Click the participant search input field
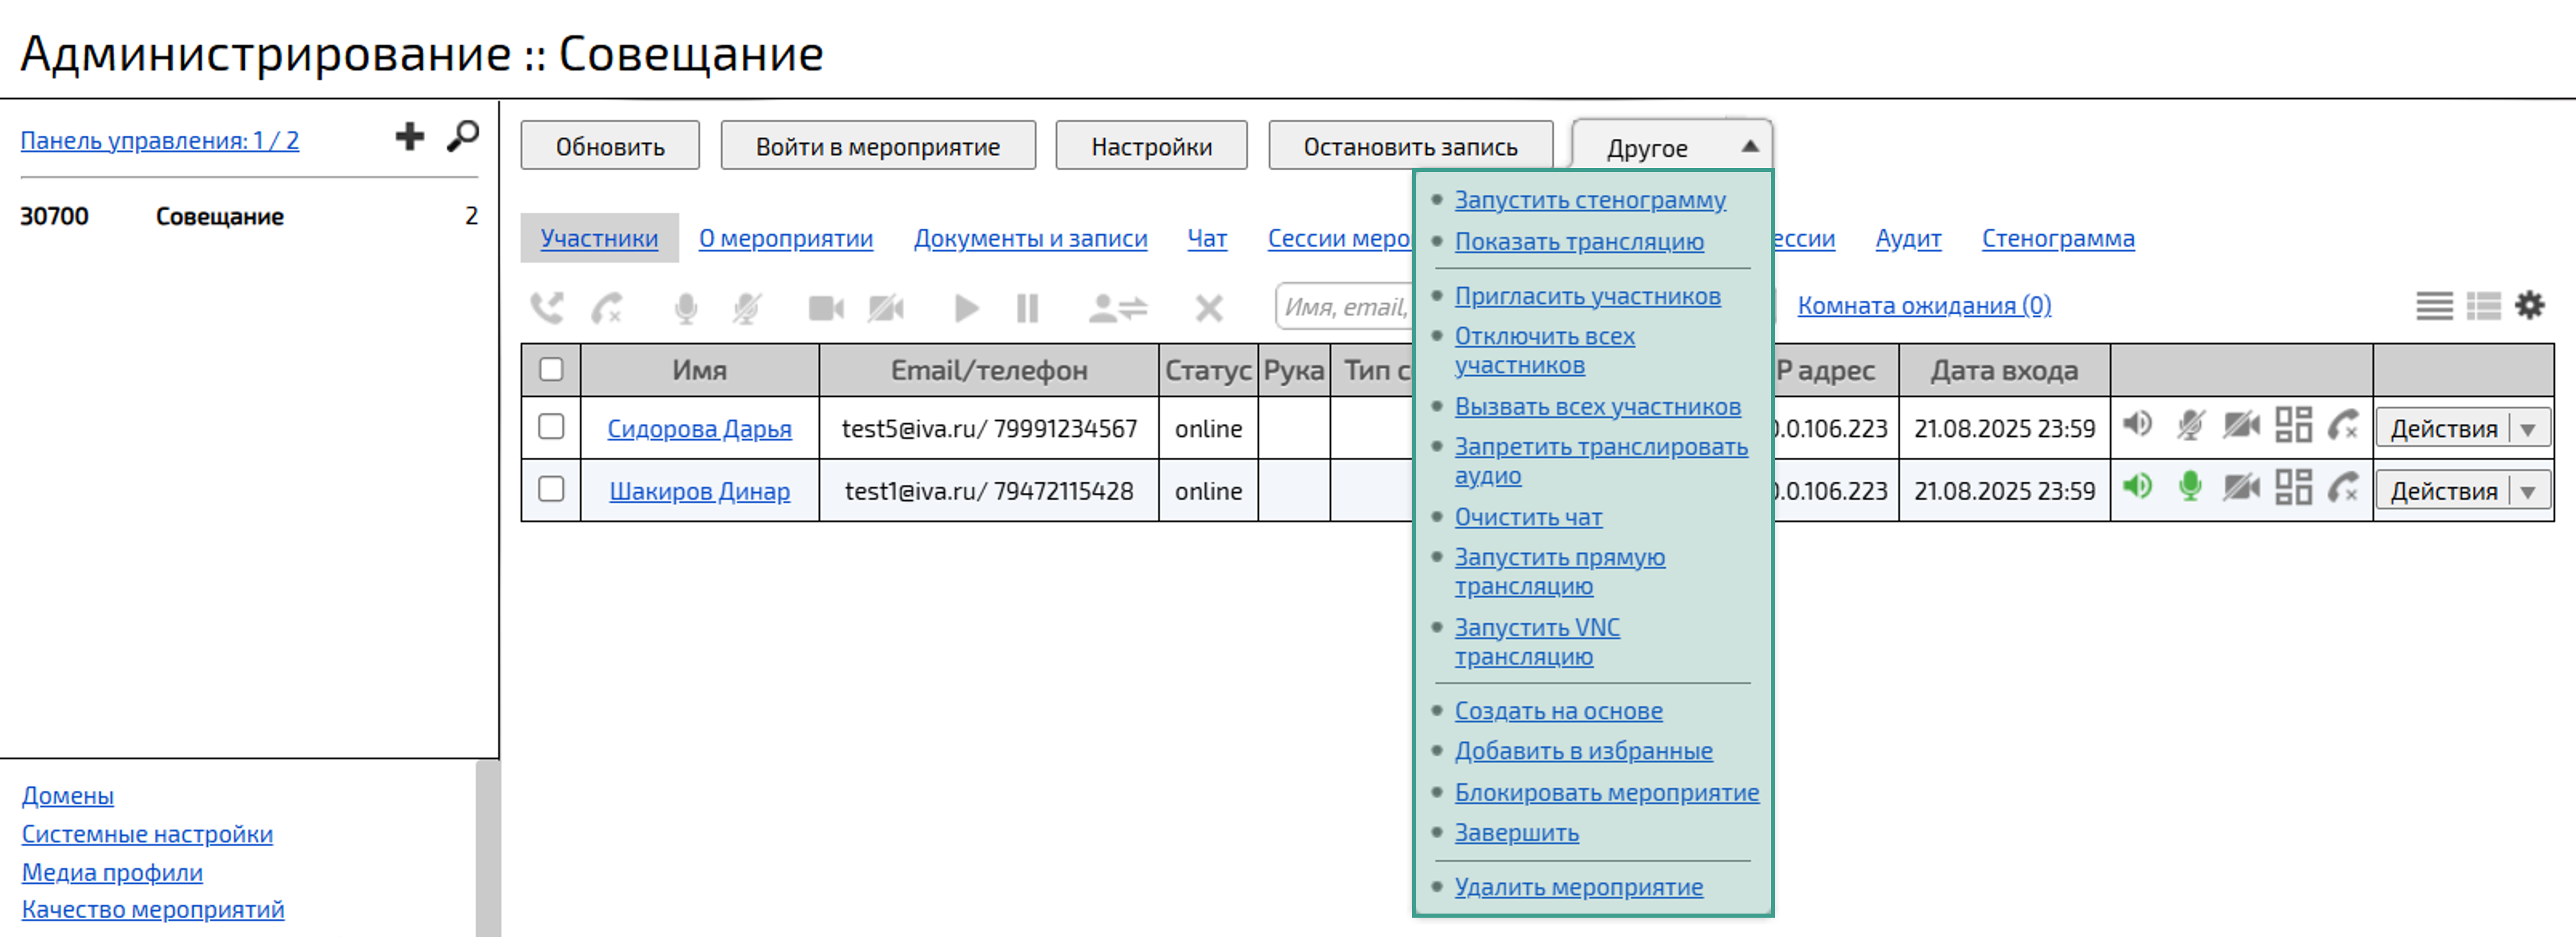 coord(1343,307)
